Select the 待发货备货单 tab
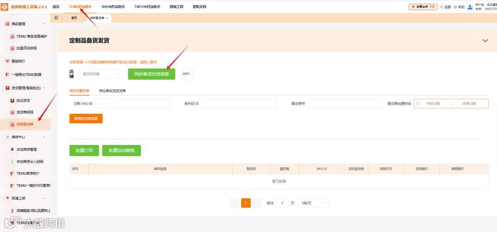Viewport: 497px width, 232px height. 79,91
